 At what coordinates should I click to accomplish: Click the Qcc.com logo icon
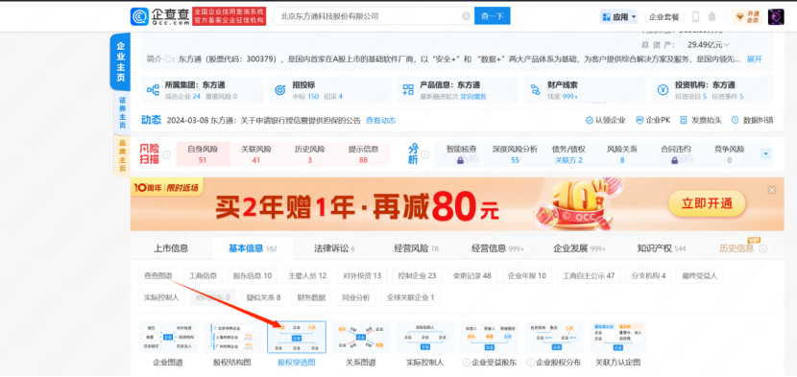(x=139, y=16)
